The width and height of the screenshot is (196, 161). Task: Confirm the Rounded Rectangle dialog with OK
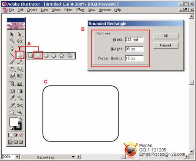coord(166,36)
